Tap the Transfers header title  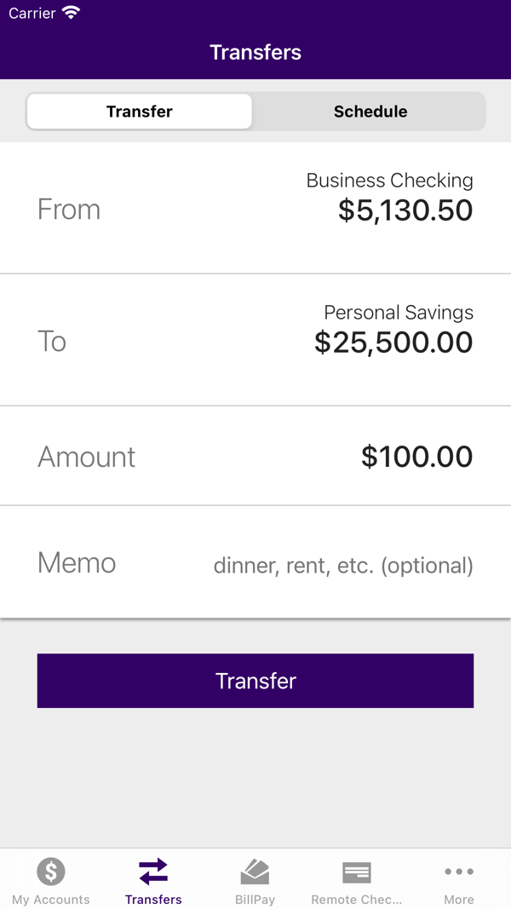point(255,52)
